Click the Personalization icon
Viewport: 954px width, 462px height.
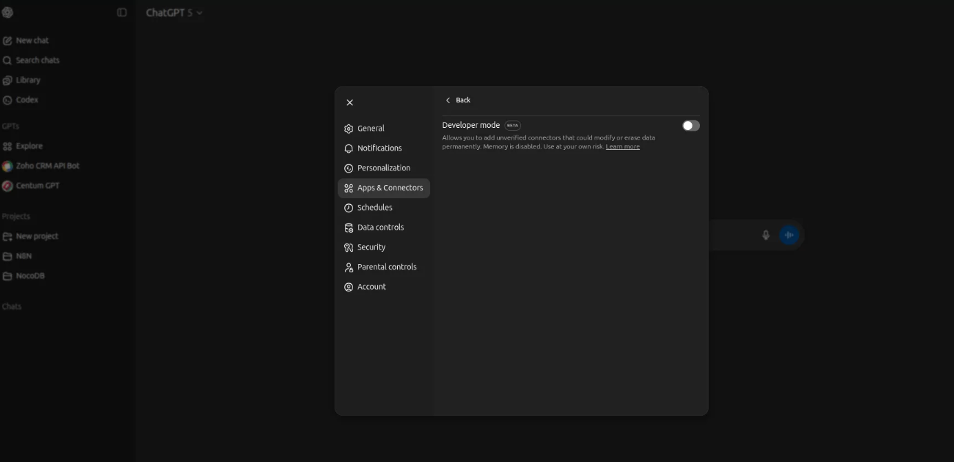pos(348,168)
